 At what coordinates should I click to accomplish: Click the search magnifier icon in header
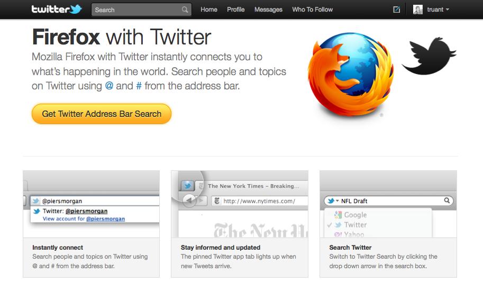[x=185, y=10]
